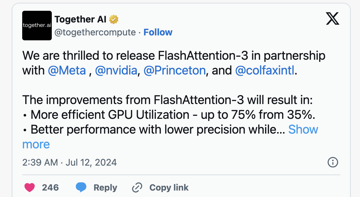Open the together.ai profile avatar

pyautogui.click(x=37, y=26)
